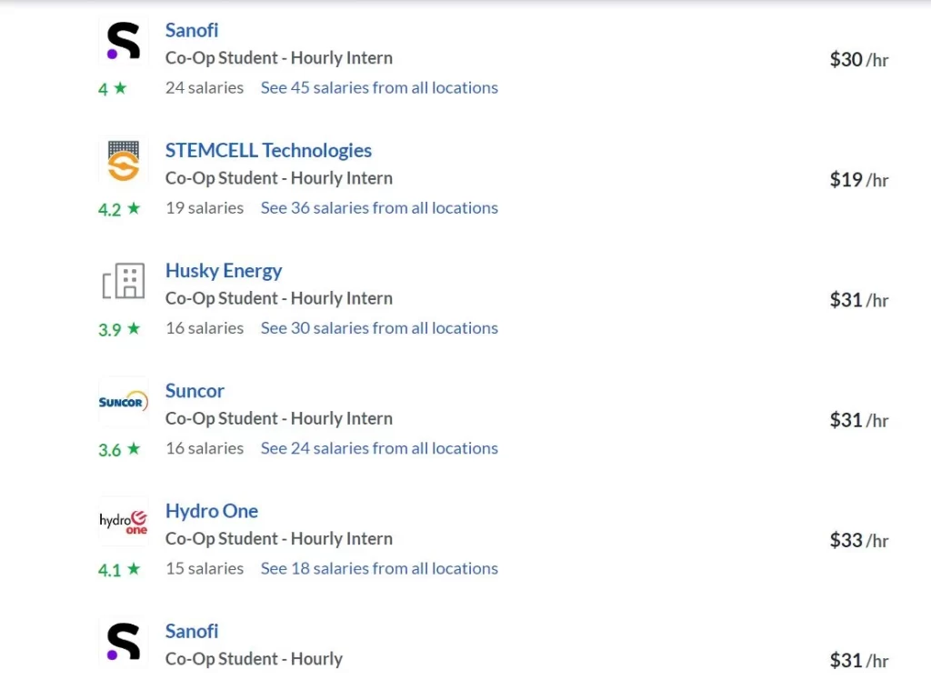The height and width of the screenshot is (680, 931).
Task: Click the $33 /hr Hydro One salary
Action: tap(859, 540)
